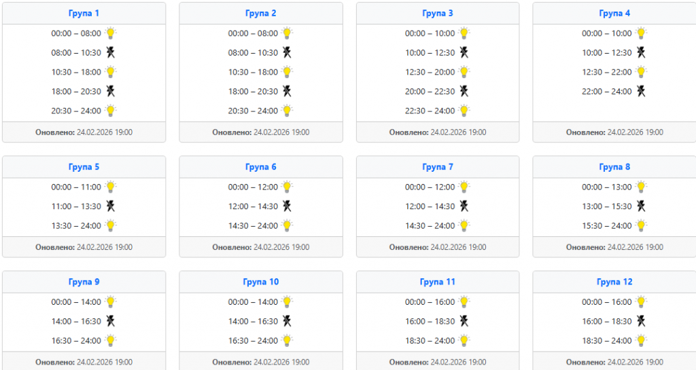This screenshot has height=370, width=696.
Task: Click the Група 1 header link
Action: coord(84,14)
